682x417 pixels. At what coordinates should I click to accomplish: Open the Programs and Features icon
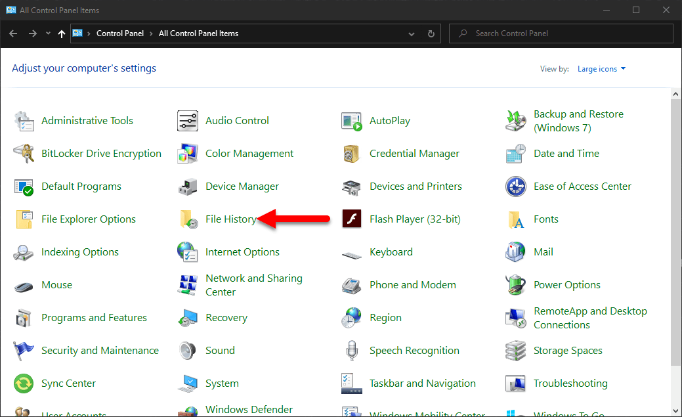point(24,318)
